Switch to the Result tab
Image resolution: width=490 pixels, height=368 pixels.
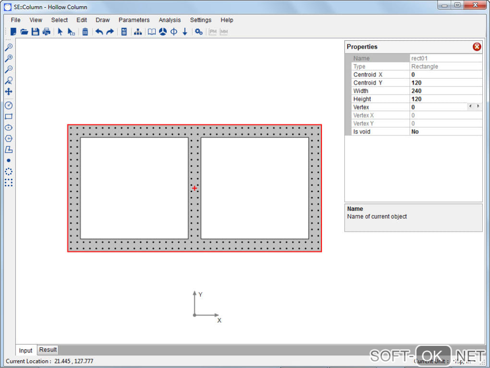point(48,350)
